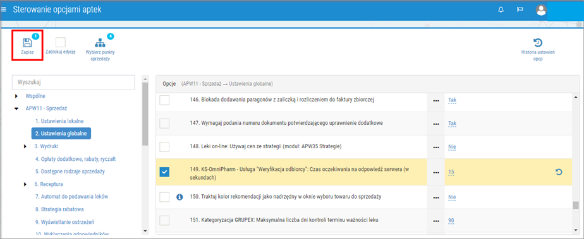Click the options list scrollbar thumb
The width and height of the screenshot is (584, 239).
pos(576,205)
